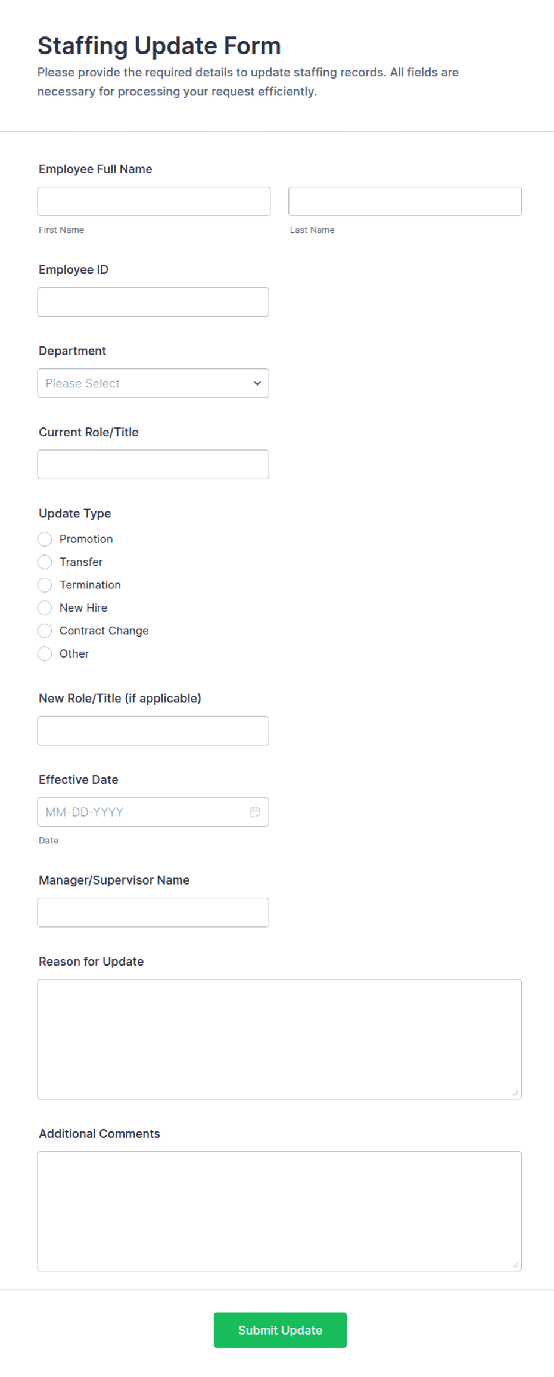Focus the First Name input field
This screenshot has width=554, height=1377.
[154, 201]
